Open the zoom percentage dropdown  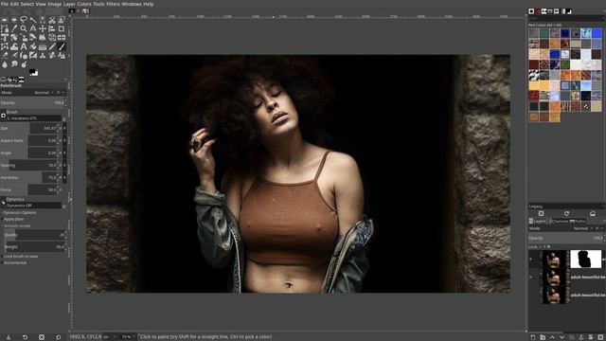coord(128,337)
